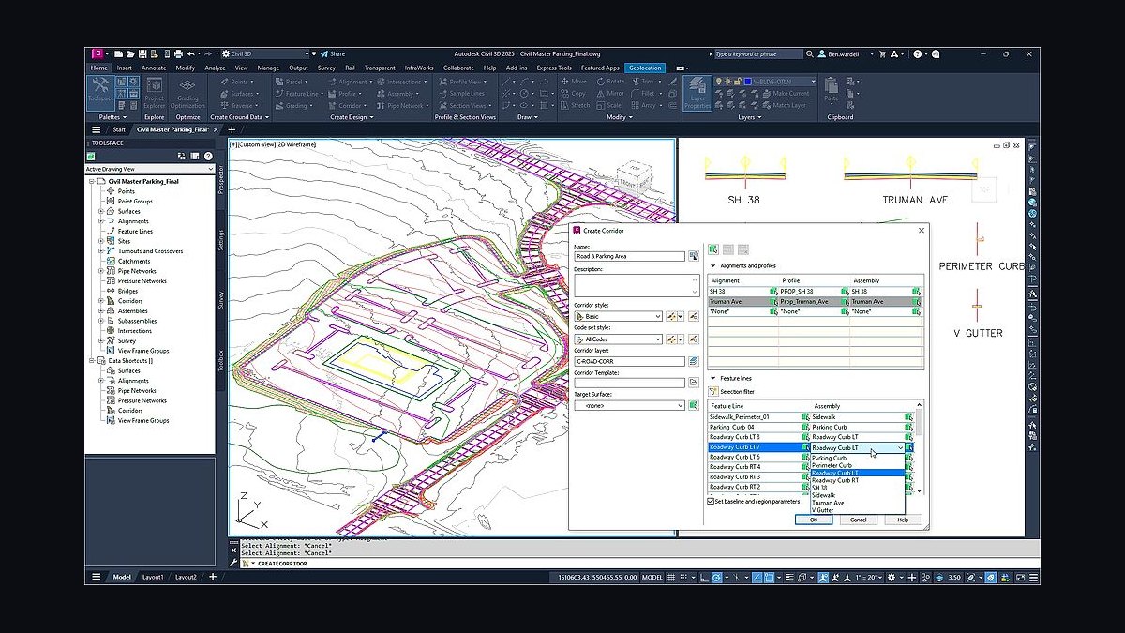The height and width of the screenshot is (633, 1125).
Task: Pick corridor layer icon next to C-ROAD-CORR
Action: coord(694,361)
